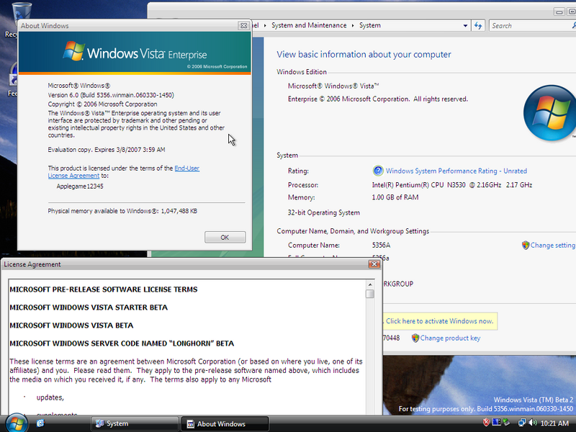The image size is (576, 432).
Task: Click the 'LONGHORN' BETA server heading line
Action: click(122, 343)
